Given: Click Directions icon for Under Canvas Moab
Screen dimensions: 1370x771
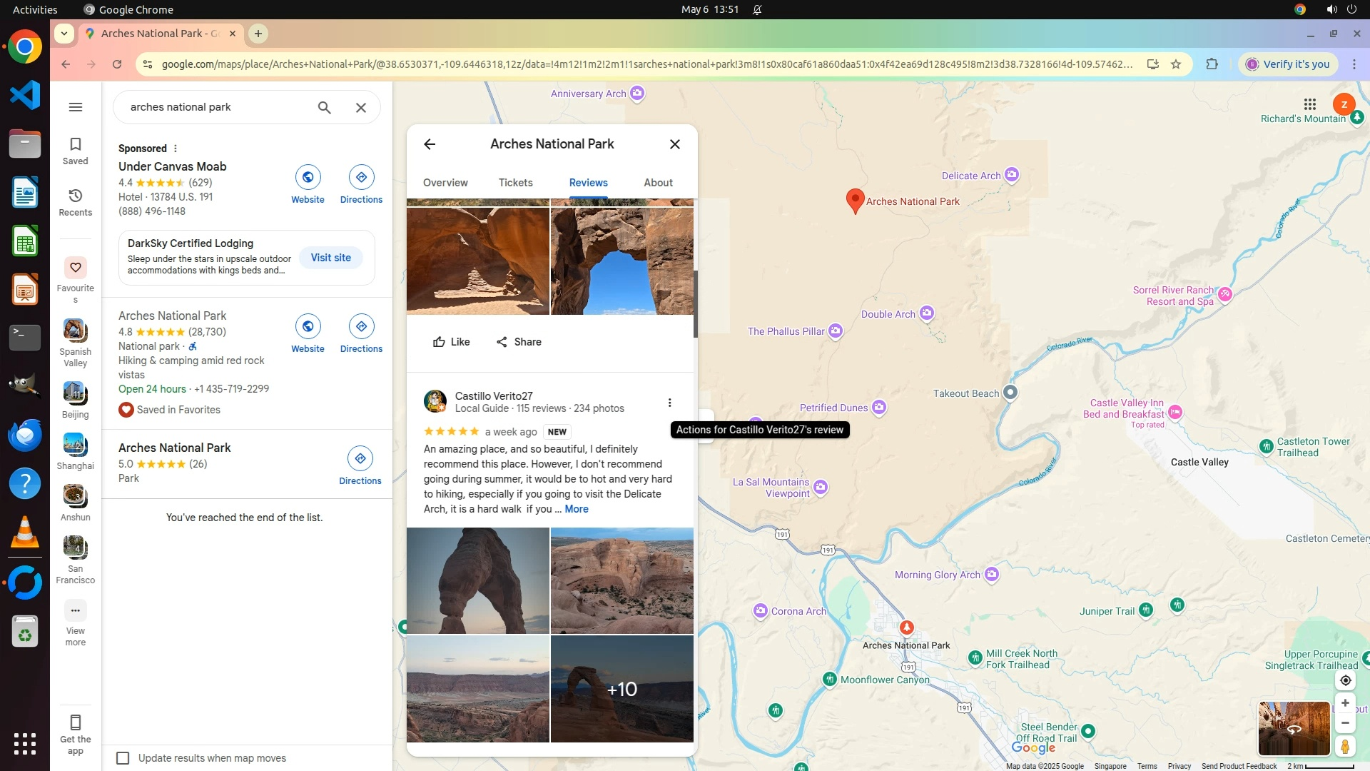Looking at the screenshot, I should click(x=361, y=177).
